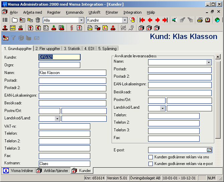Open the Fönster menu
The height and width of the screenshot is (182, 224).
pos(112,12)
